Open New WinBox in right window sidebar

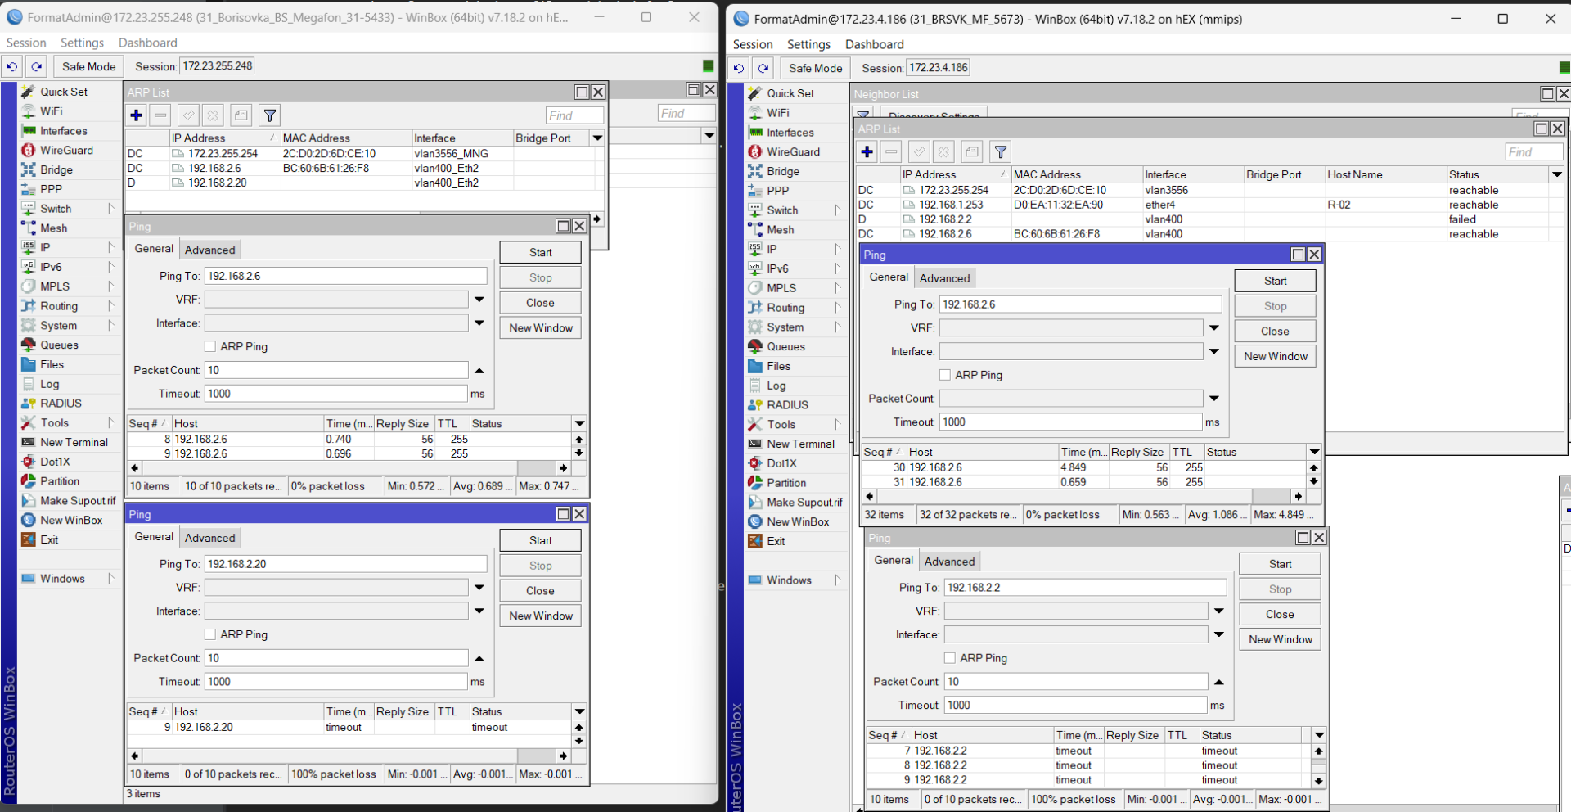point(798,521)
